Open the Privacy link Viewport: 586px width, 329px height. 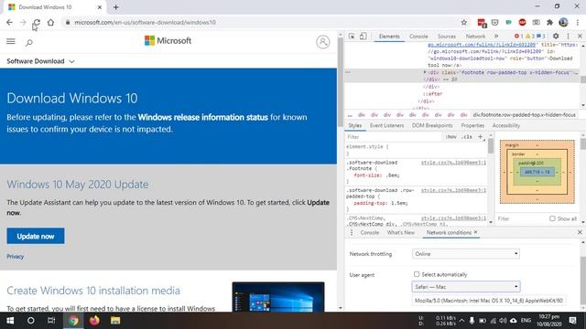click(x=16, y=257)
